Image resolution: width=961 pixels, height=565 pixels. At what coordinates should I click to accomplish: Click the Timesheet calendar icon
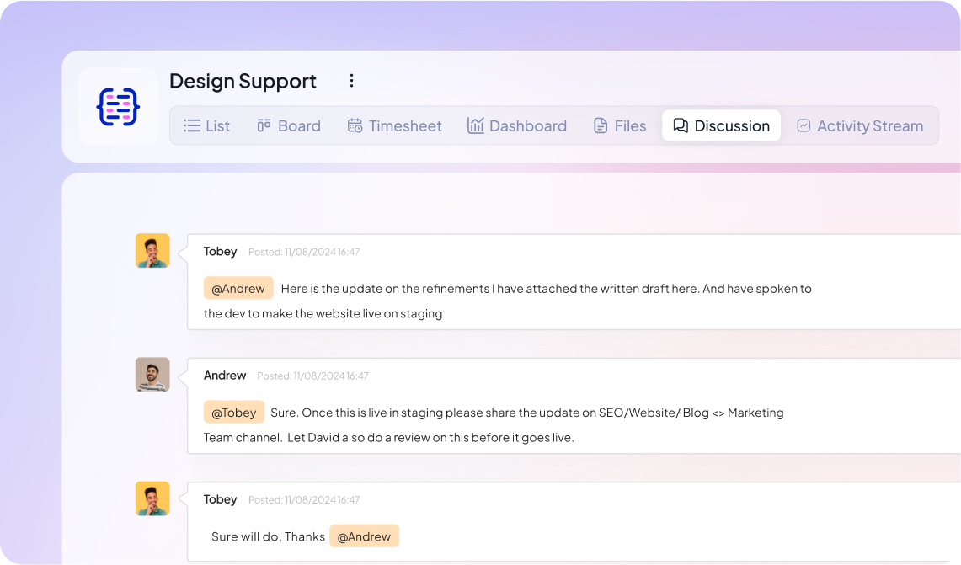tap(355, 125)
